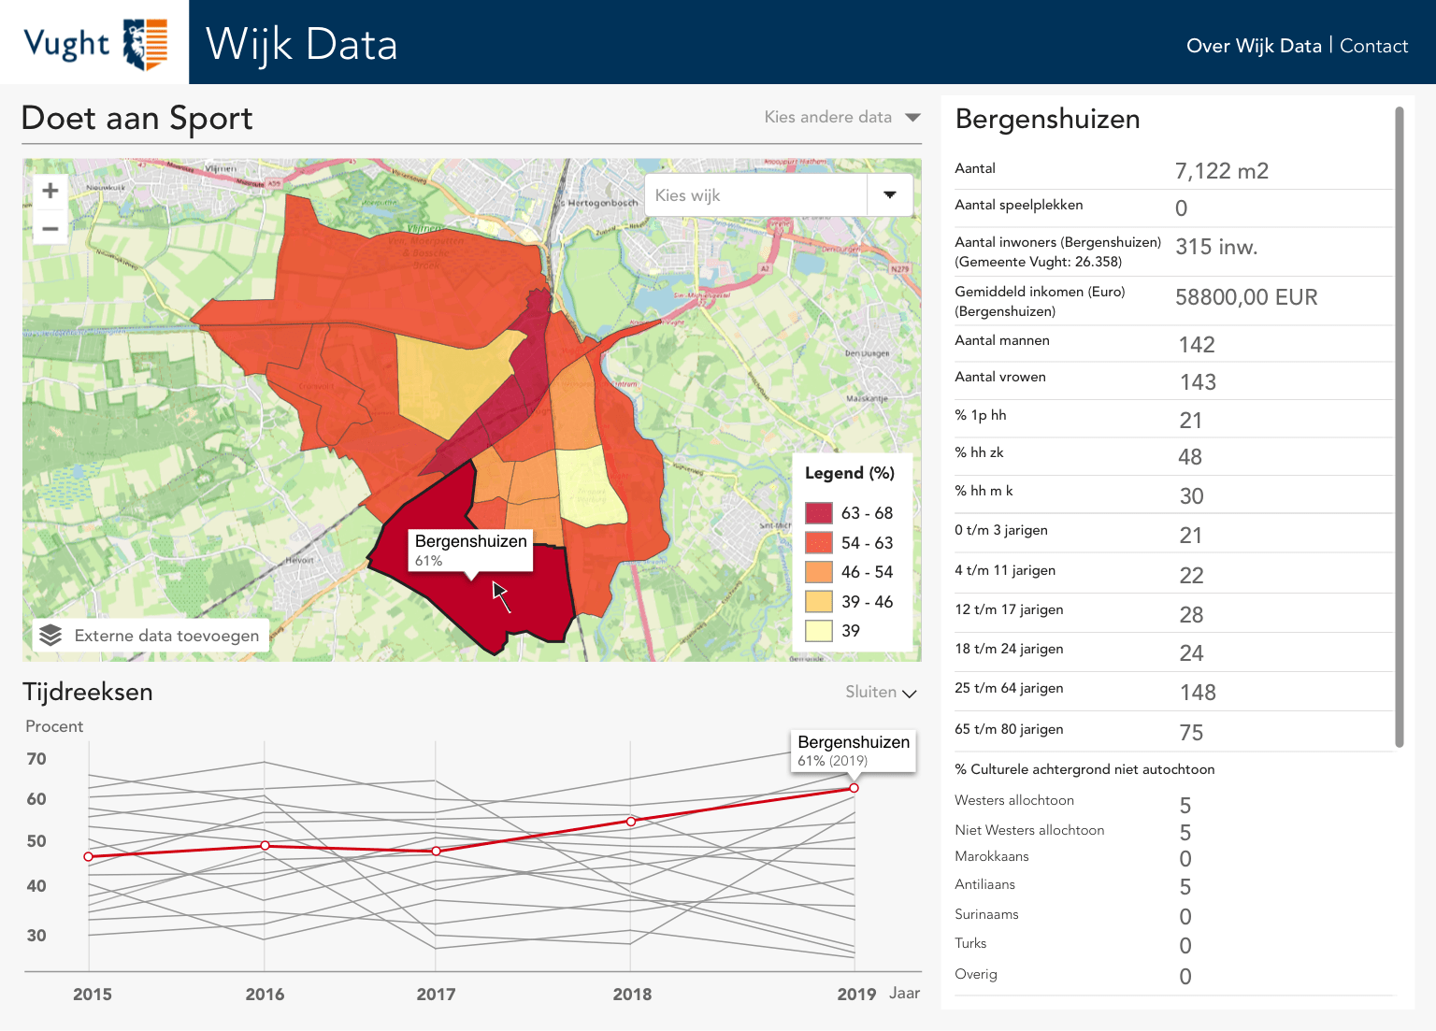The image size is (1436, 1031).
Task: Click the 2019 data point on the red line
Action: coord(854,788)
